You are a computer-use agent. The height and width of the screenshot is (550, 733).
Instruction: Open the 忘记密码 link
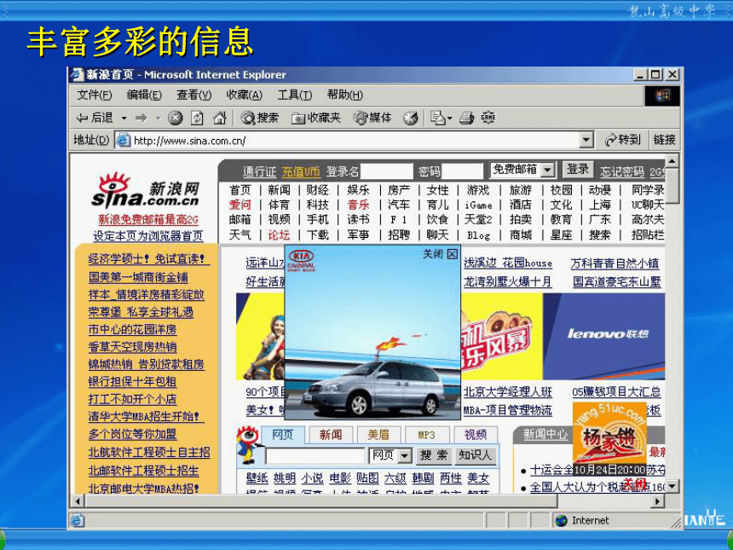click(621, 172)
